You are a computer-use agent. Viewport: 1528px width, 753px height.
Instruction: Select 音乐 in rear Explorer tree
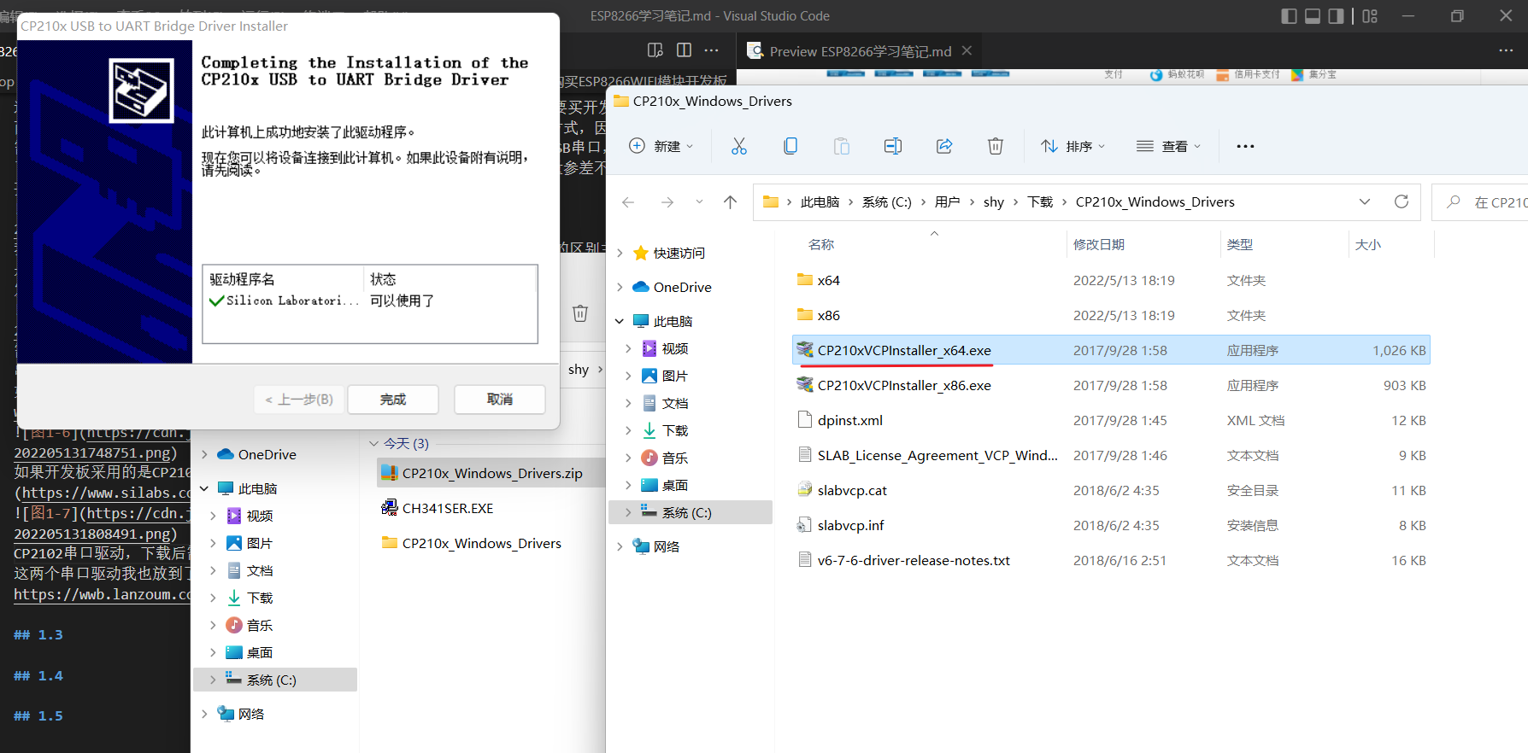(260, 625)
